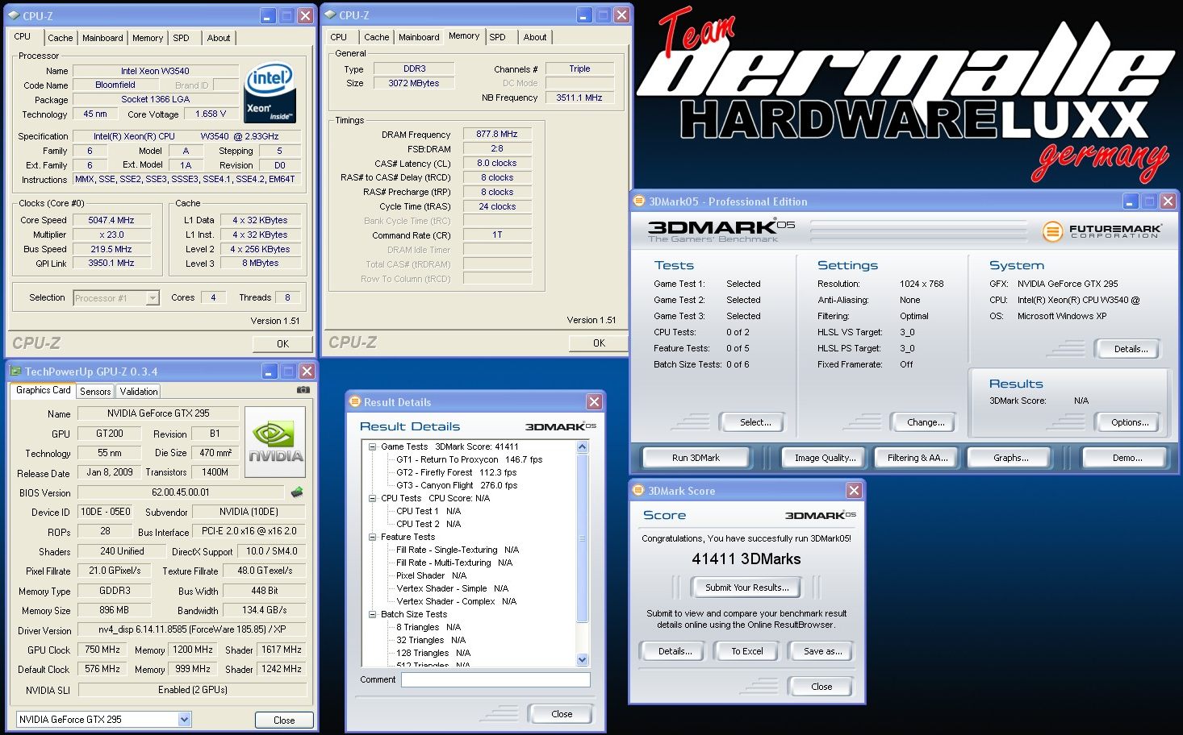Click the 41411 3DMarks score text

[x=746, y=559]
